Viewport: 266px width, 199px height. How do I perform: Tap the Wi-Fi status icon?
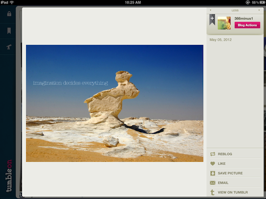point(12,3)
